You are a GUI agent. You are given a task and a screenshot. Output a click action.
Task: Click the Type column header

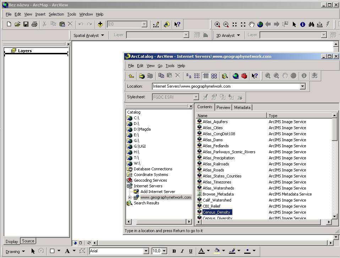tap(299, 116)
